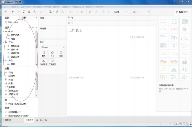Collapse the 产品 hierarchy
Image resolution: width=192 pixels, height=127 pixels.
(4, 61)
